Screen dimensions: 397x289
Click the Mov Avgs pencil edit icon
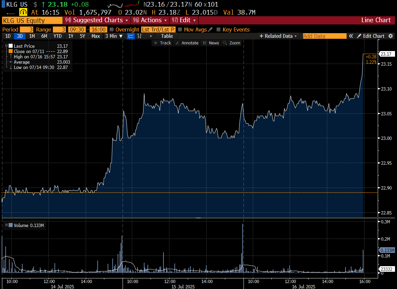[210, 29]
